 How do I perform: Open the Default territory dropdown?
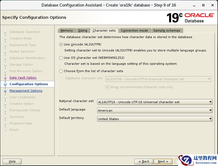[155, 119]
